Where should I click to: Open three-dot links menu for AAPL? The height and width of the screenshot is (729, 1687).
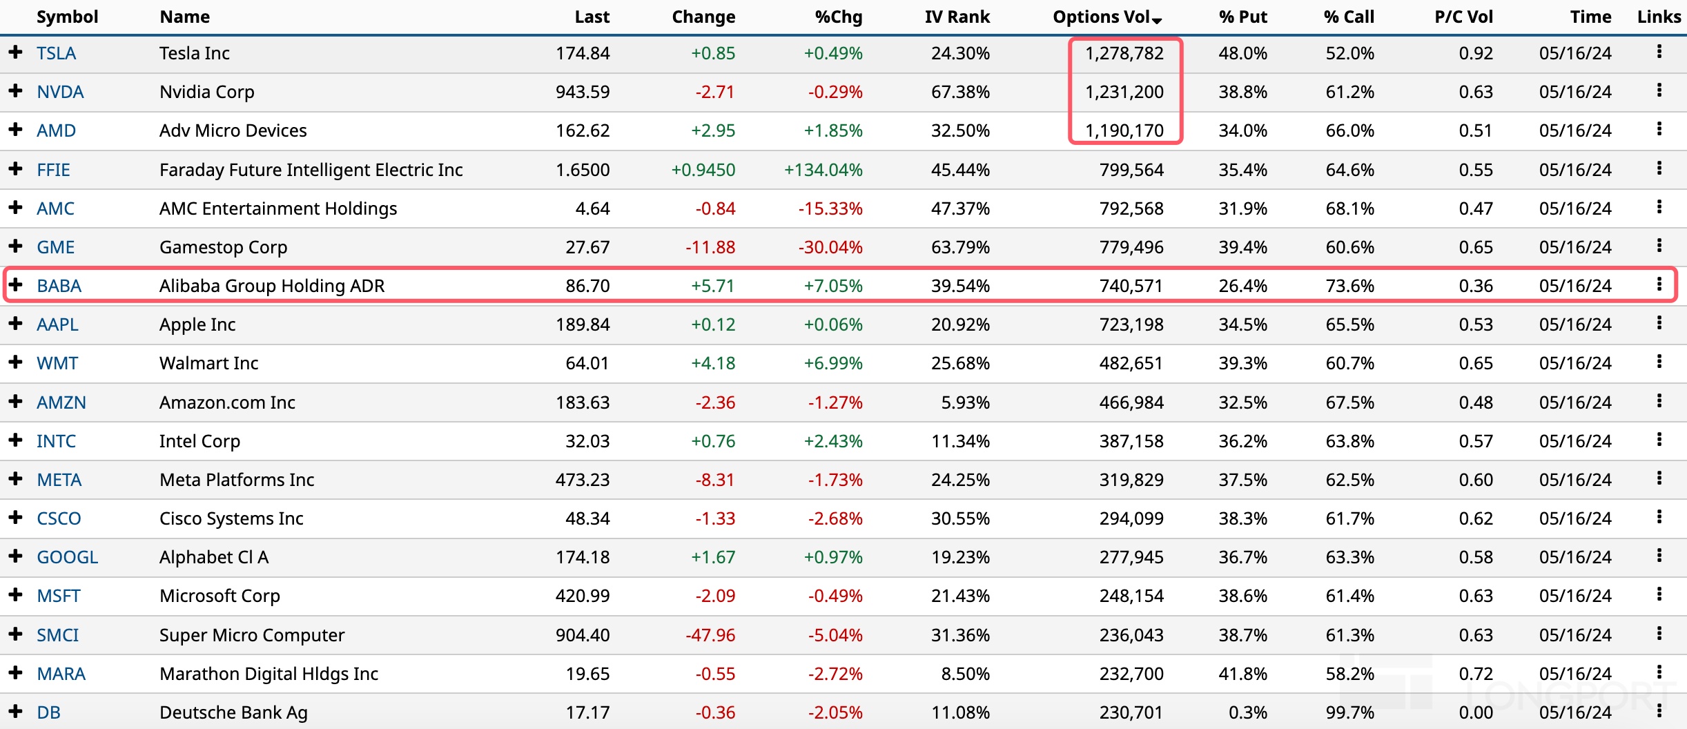coord(1659,323)
